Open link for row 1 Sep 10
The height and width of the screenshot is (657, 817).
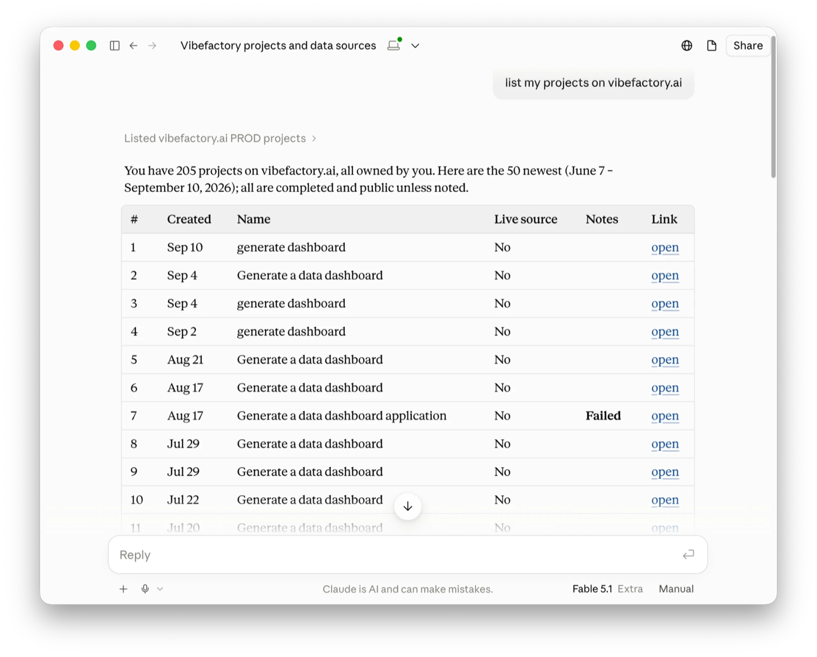tap(665, 247)
